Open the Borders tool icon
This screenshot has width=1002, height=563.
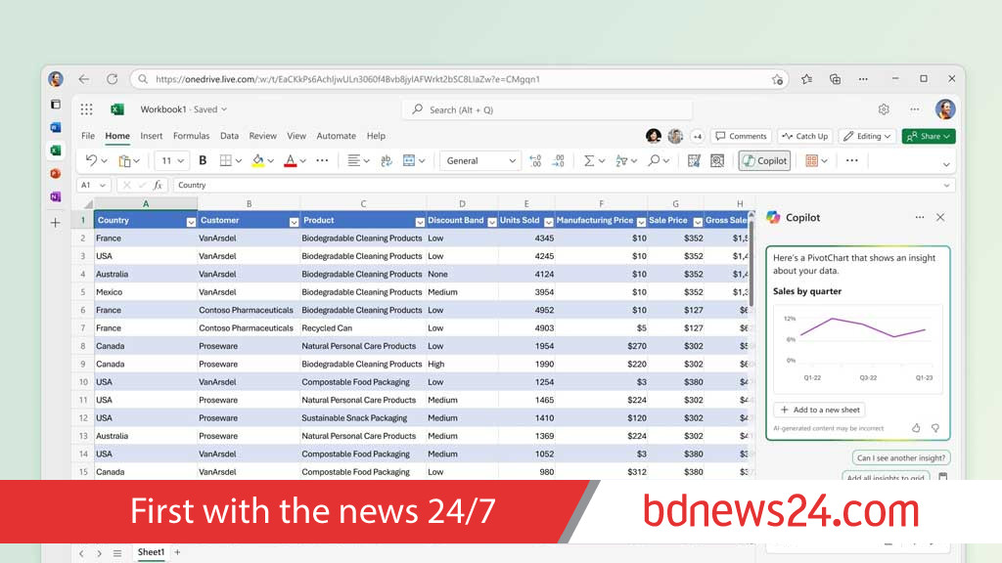coord(226,161)
